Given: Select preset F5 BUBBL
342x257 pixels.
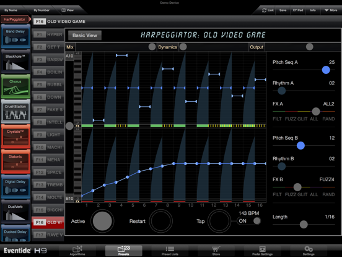Looking at the screenshot, I should coord(48,84).
